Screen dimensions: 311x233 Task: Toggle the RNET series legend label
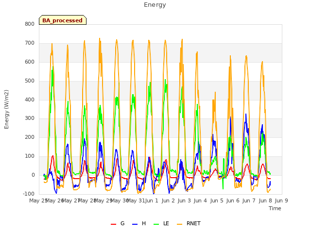[x=193, y=223]
